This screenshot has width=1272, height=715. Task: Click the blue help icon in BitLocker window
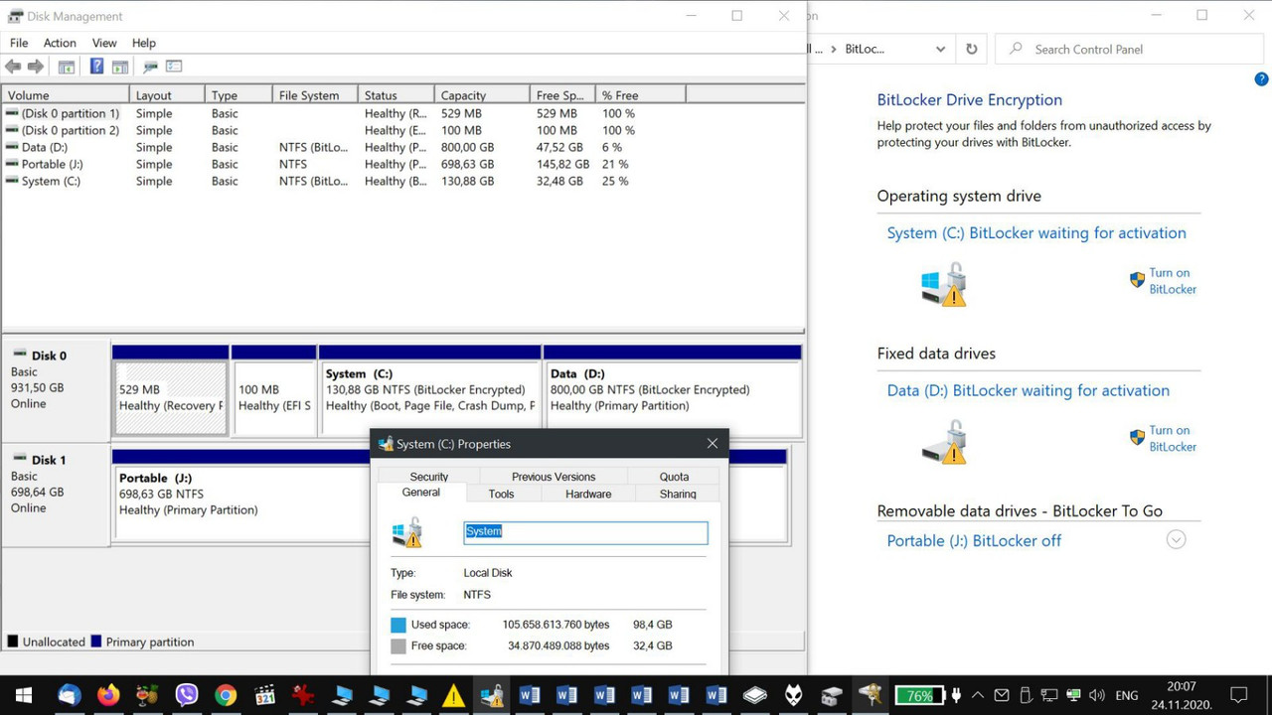pos(1262,79)
